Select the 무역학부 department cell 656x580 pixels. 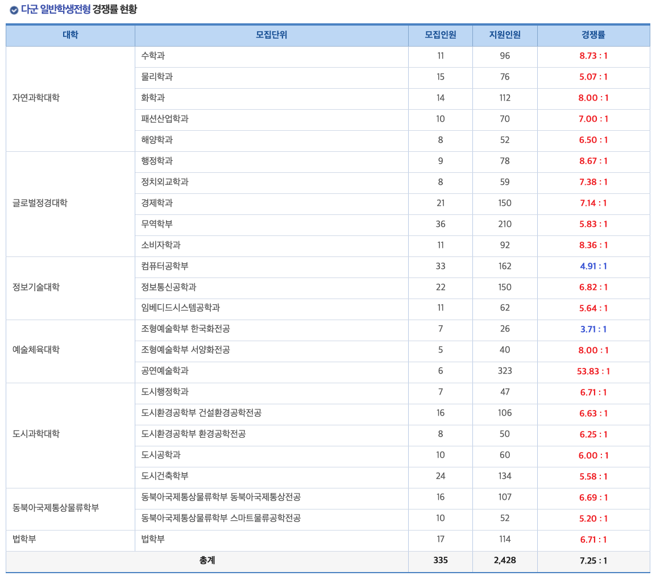coord(153,225)
